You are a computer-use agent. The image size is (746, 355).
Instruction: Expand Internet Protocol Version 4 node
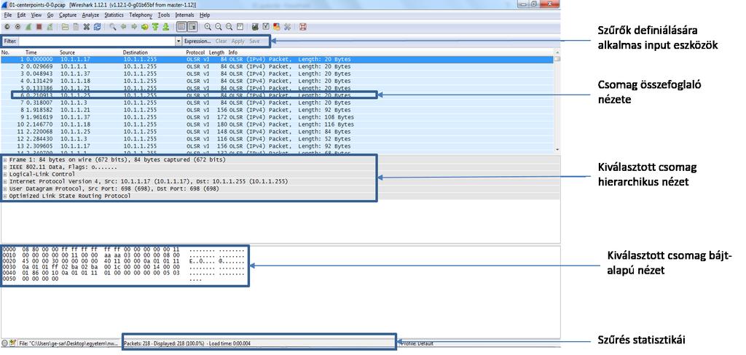pyautogui.click(x=5, y=182)
